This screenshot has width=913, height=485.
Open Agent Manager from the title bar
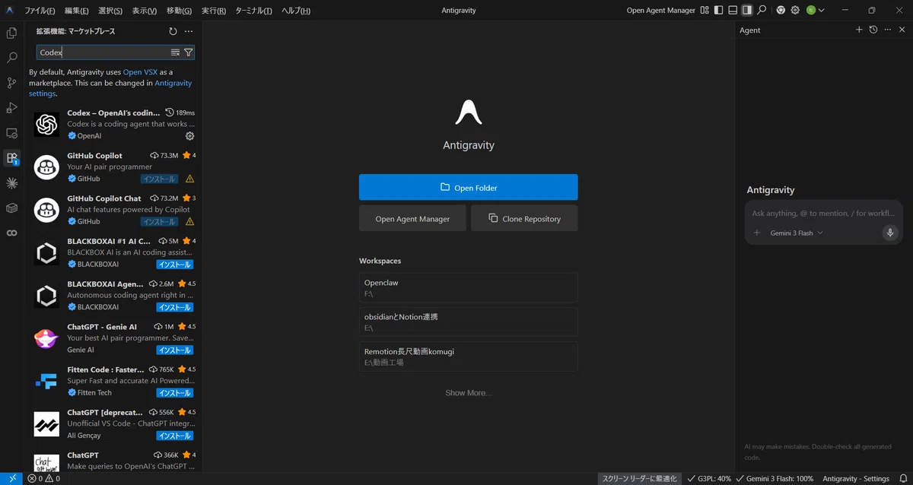click(x=660, y=11)
